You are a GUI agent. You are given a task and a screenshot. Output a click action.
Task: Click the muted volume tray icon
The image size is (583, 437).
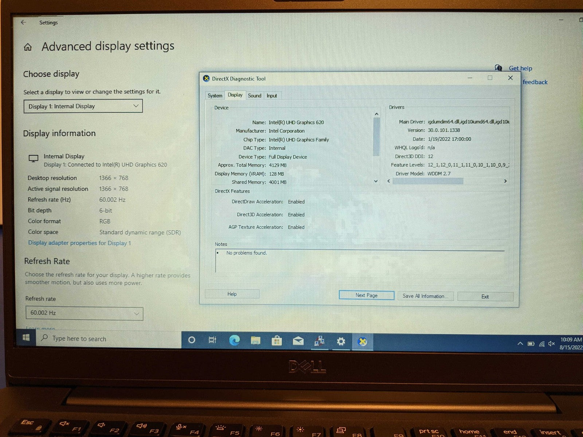click(551, 344)
